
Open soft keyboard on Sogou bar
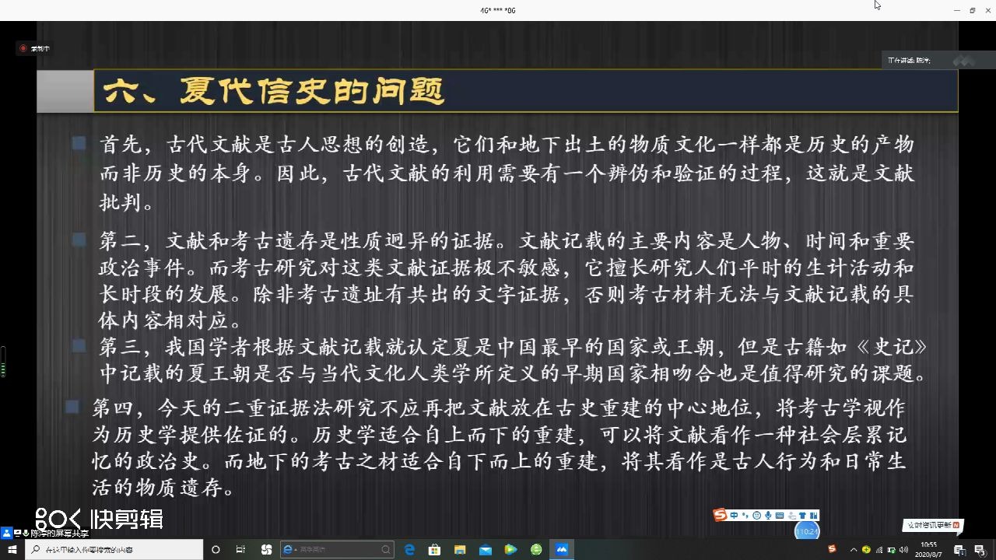[780, 515]
